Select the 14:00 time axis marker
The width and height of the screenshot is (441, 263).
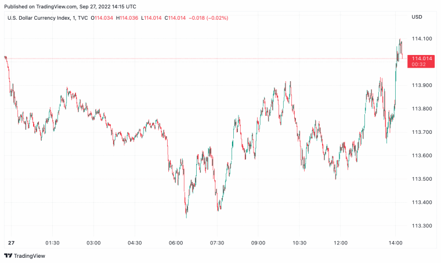click(396, 243)
